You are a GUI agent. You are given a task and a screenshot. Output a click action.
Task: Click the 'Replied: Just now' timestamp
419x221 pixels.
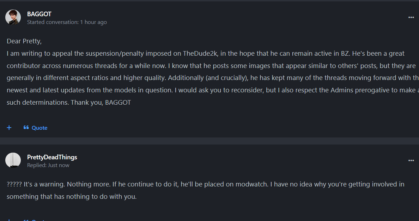click(48, 165)
